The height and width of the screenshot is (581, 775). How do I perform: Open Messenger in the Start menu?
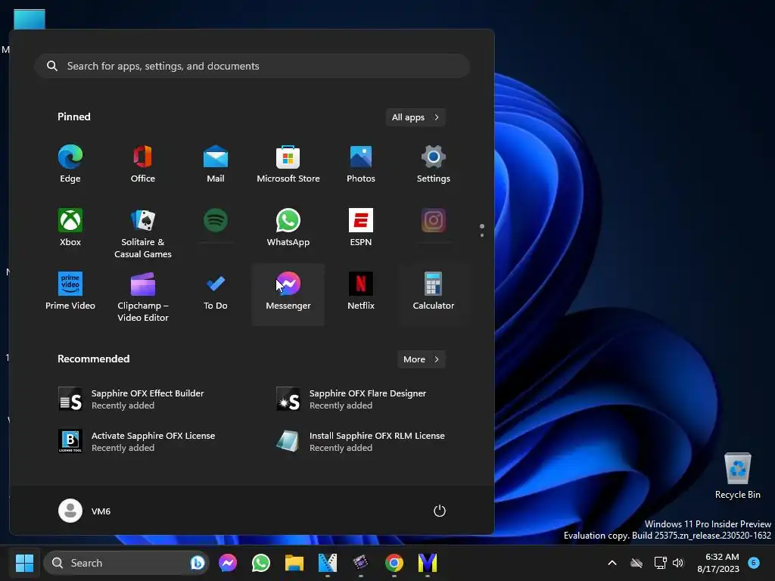pos(288,294)
